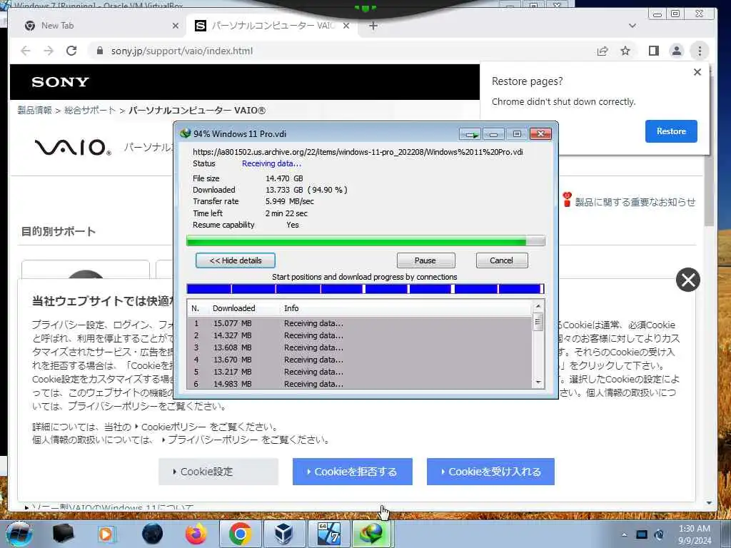The image size is (731, 548).
Task: Click the blue connections progress bar
Action: click(x=365, y=289)
